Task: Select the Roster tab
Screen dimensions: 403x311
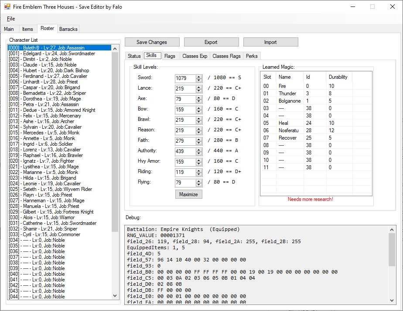Action: coord(47,28)
